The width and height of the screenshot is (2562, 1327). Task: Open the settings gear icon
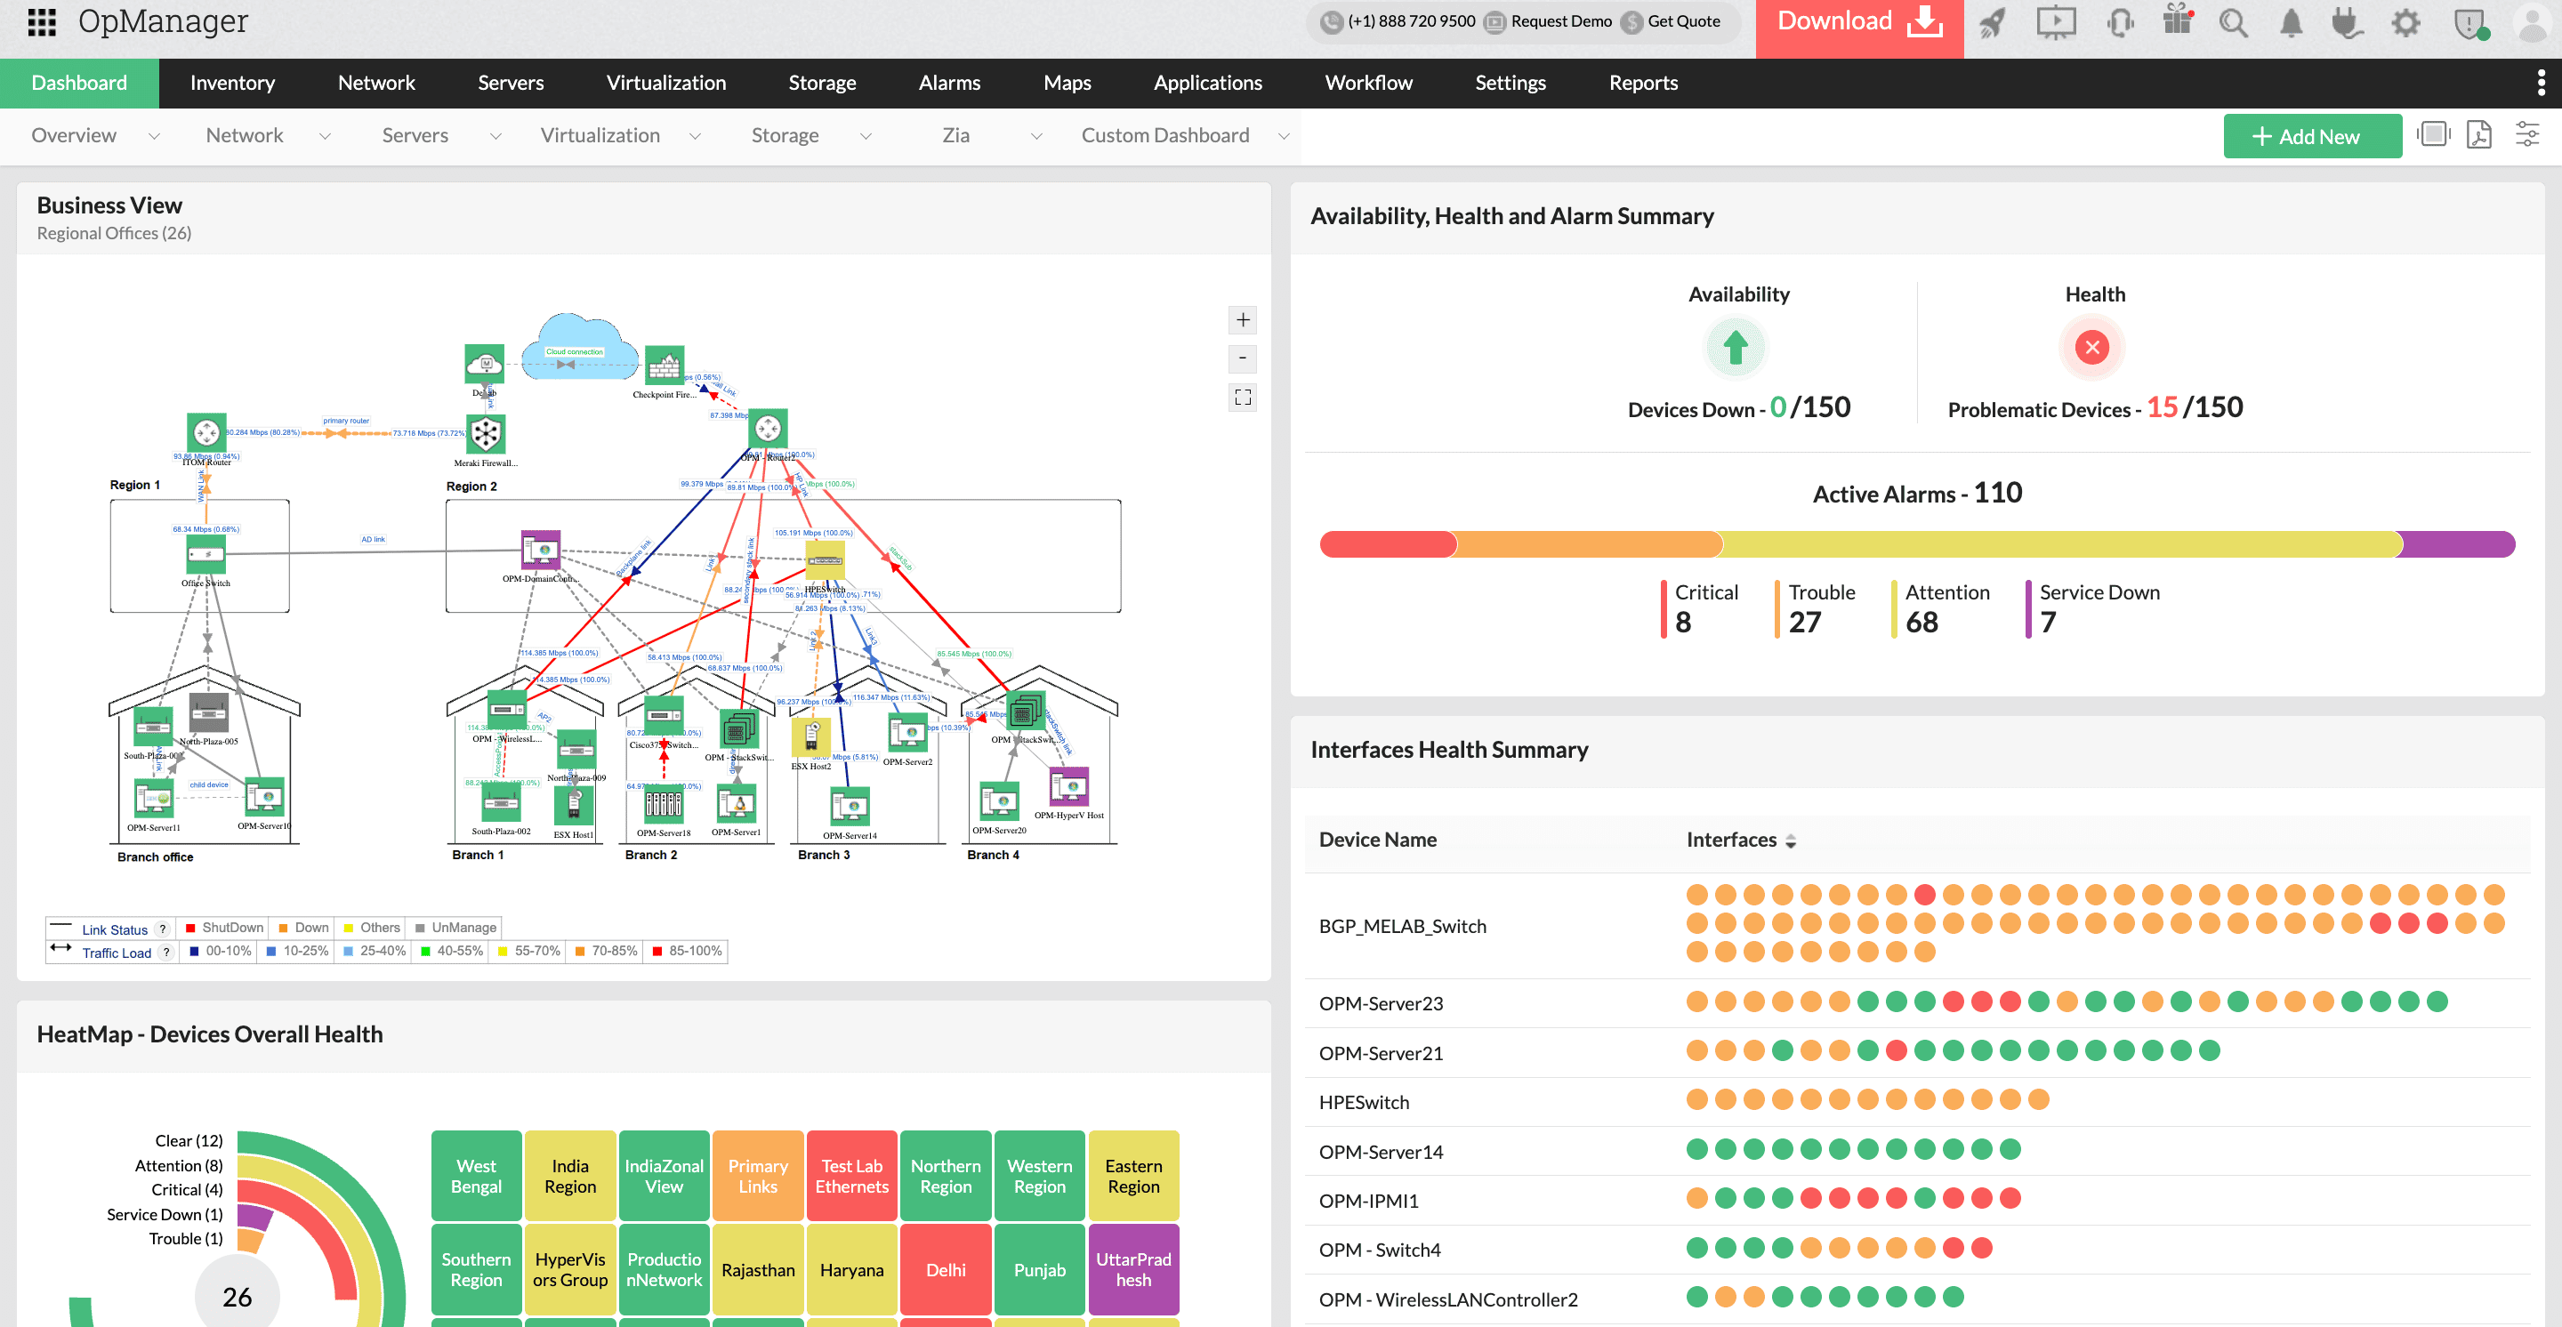pos(2405,23)
